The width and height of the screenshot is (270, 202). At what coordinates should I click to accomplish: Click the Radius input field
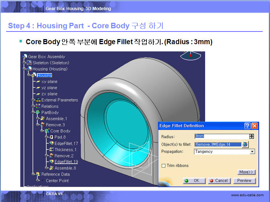(221, 136)
